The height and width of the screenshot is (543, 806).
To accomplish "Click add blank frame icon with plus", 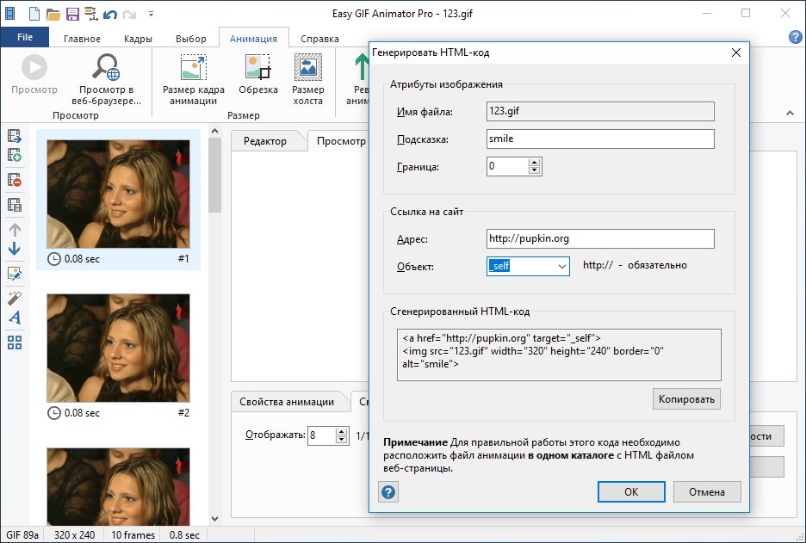I will (15, 155).
